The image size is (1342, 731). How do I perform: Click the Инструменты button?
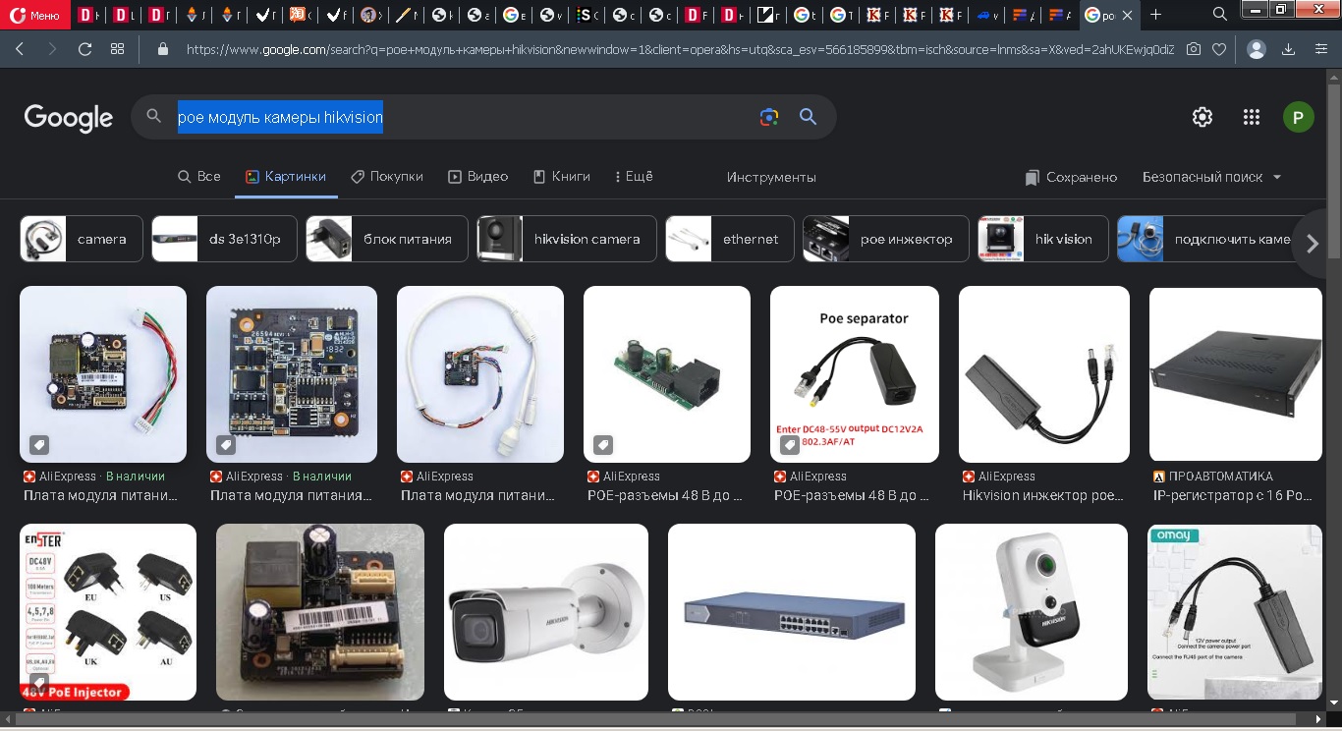coord(771,177)
